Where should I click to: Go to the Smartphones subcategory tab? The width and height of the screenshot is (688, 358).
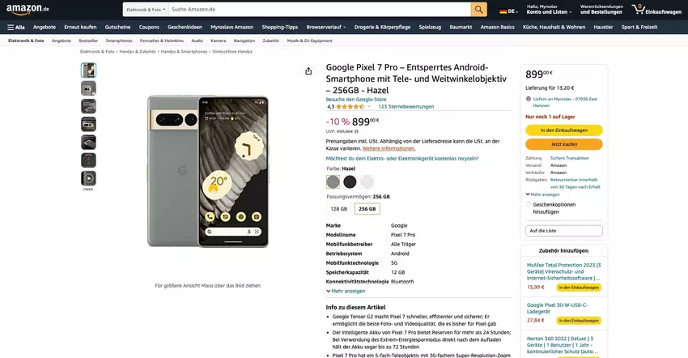tap(118, 40)
